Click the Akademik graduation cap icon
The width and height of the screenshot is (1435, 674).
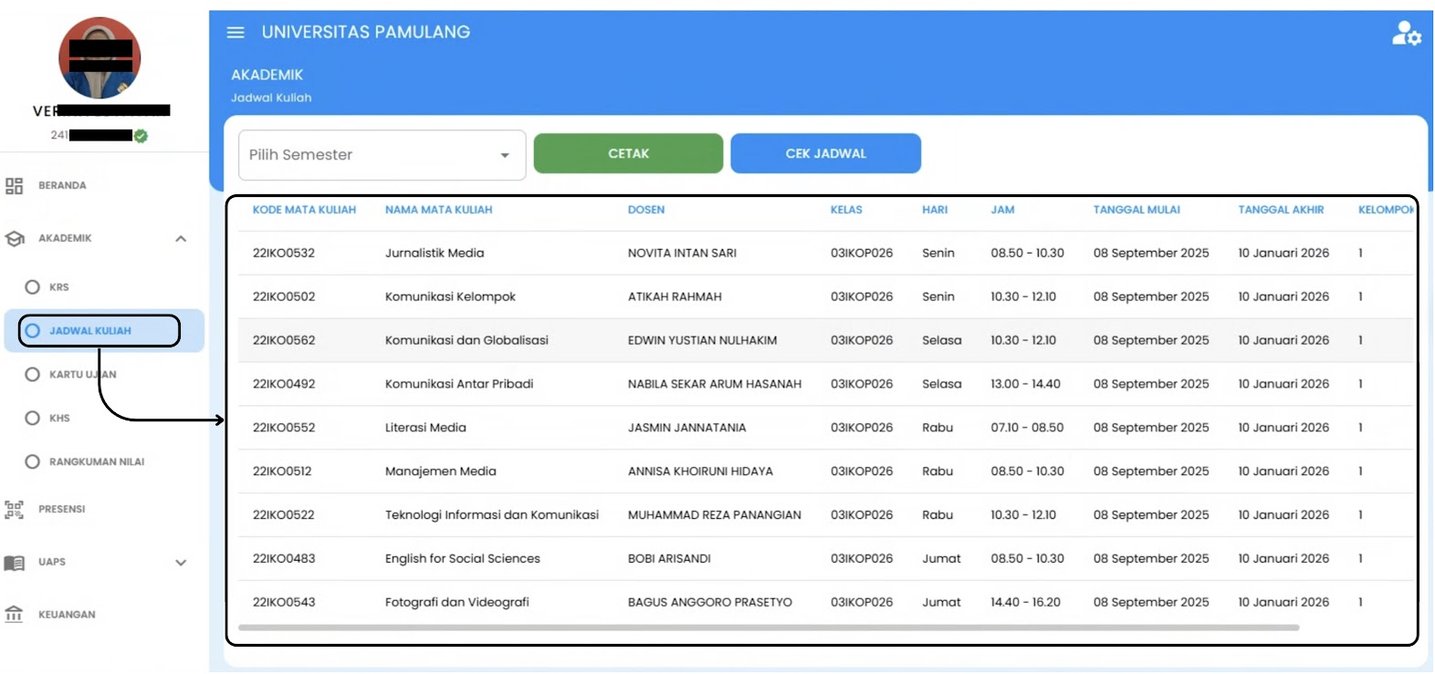pos(15,239)
